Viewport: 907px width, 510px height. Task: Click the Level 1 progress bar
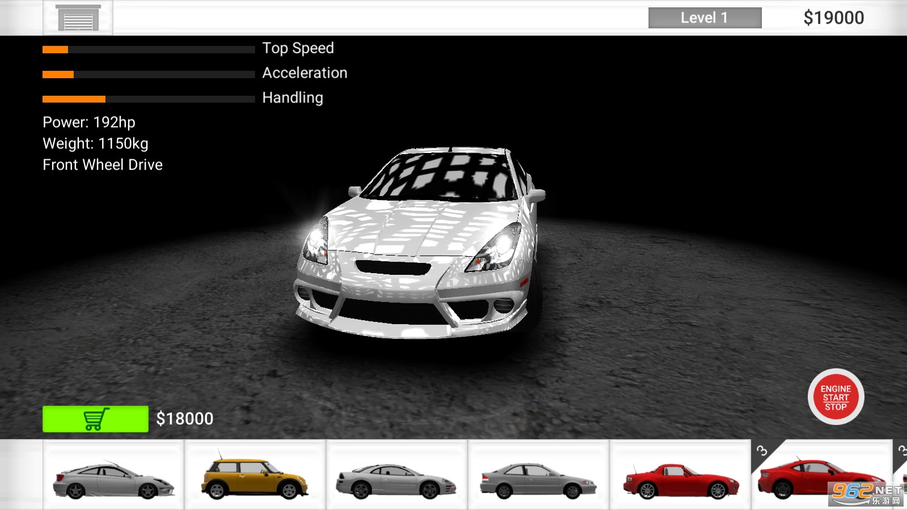(x=705, y=18)
